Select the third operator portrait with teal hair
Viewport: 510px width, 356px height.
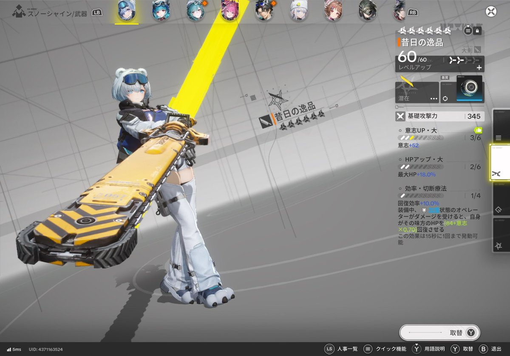(x=195, y=11)
